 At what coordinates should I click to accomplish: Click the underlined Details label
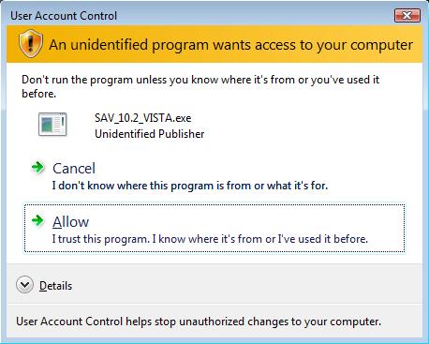(x=55, y=286)
